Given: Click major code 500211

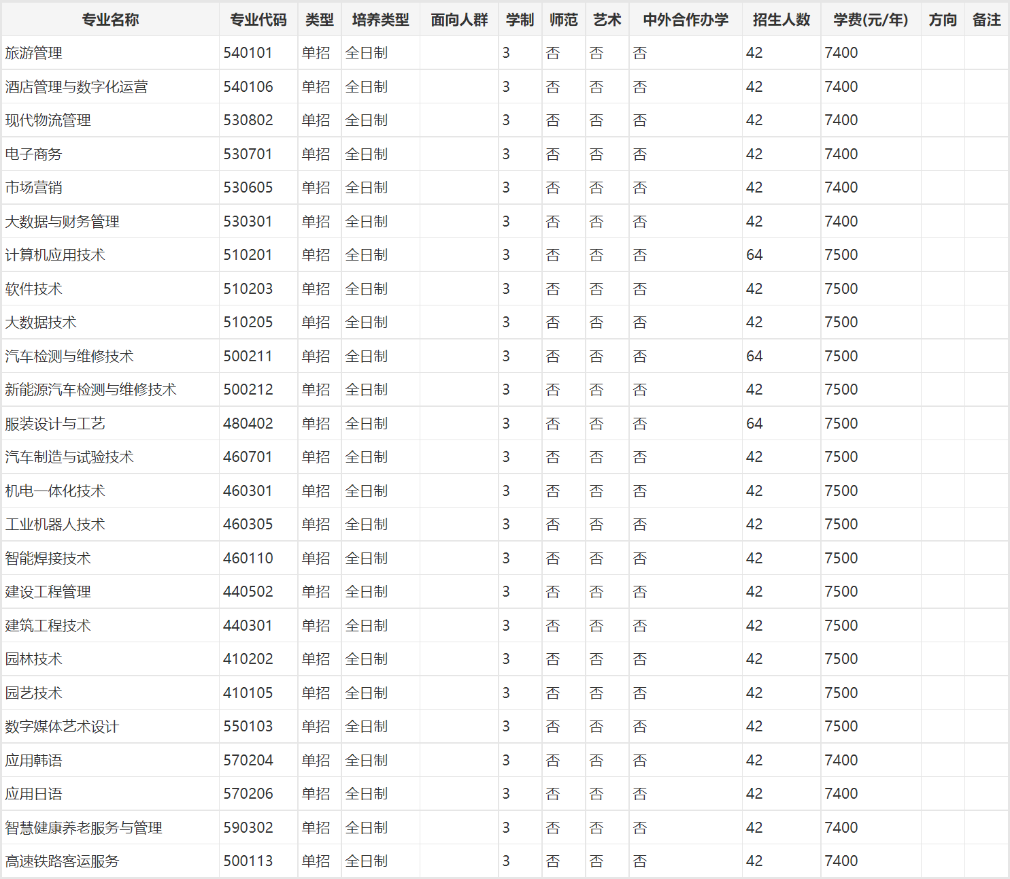Looking at the screenshot, I should [x=248, y=356].
